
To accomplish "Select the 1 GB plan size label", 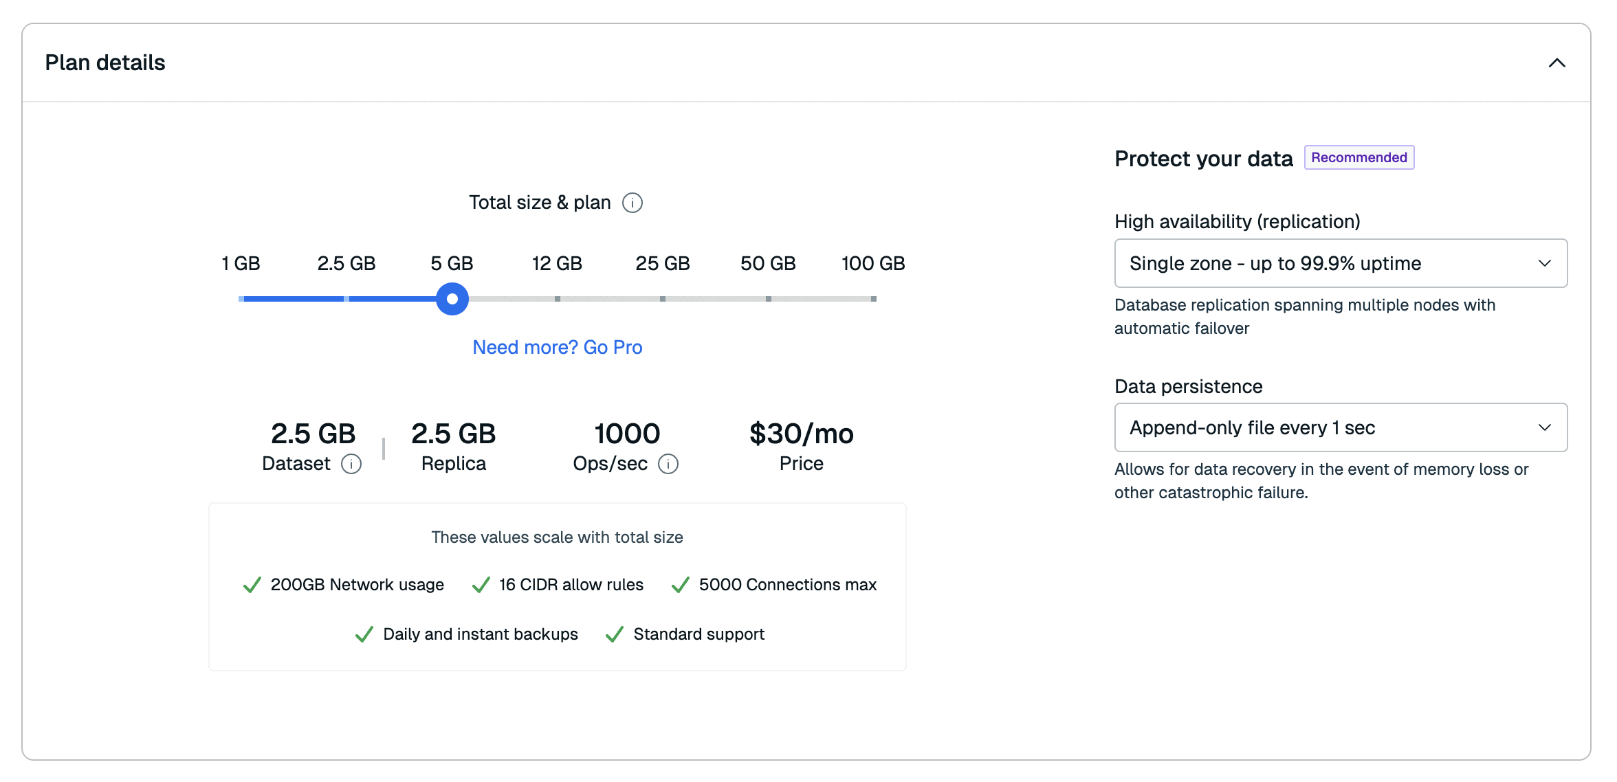I will click(x=241, y=263).
